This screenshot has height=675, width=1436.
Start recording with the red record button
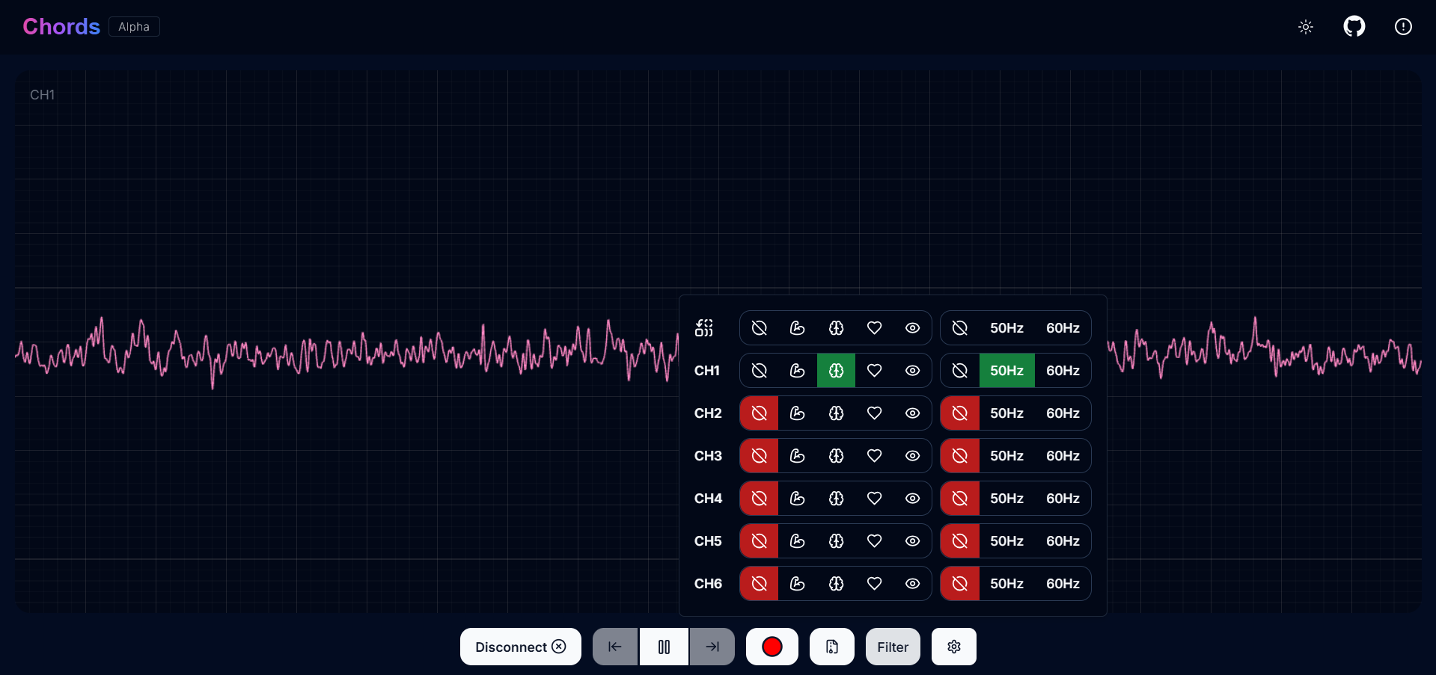pyautogui.click(x=772, y=646)
